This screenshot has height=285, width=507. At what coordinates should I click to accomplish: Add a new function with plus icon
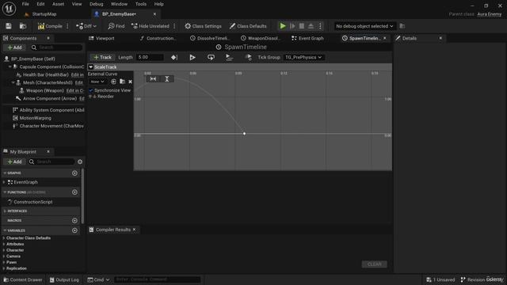tap(74, 192)
